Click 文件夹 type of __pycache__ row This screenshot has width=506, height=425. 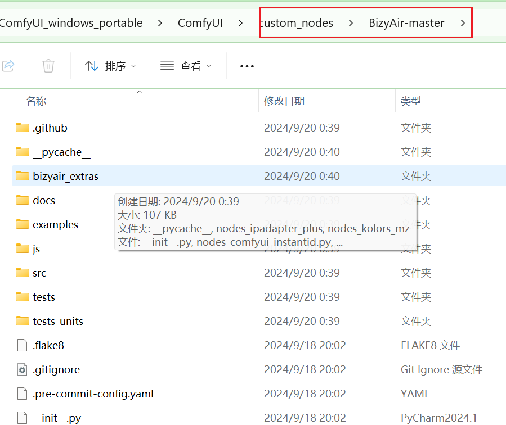point(416,152)
